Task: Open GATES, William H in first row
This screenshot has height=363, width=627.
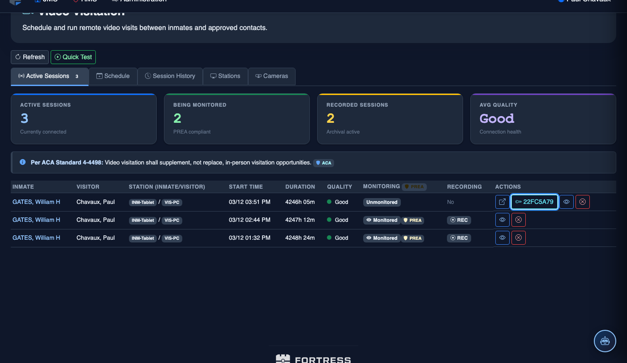Action: (36, 202)
